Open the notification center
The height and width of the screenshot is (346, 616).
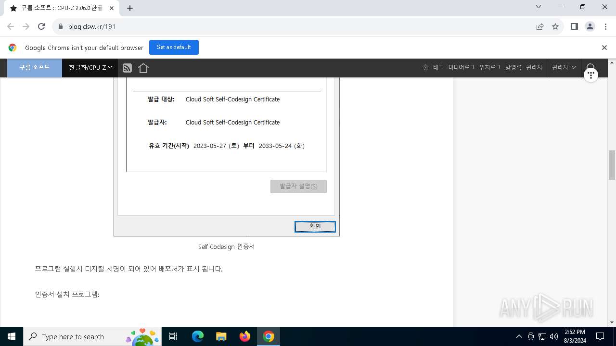pyautogui.click(x=600, y=336)
